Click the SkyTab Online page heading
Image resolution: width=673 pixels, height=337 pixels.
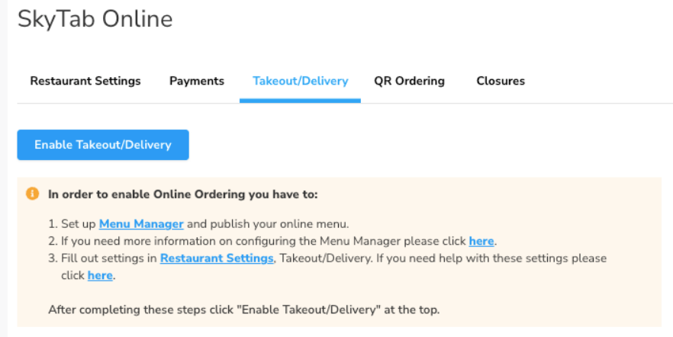click(95, 19)
